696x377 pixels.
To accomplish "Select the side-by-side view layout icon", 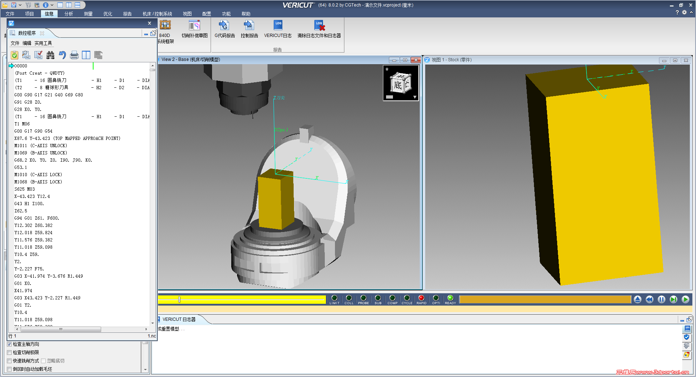I will click(69, 5).
